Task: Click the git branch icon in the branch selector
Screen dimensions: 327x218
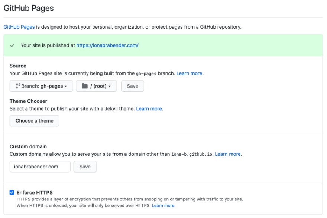Action: [x=18, y=86]
